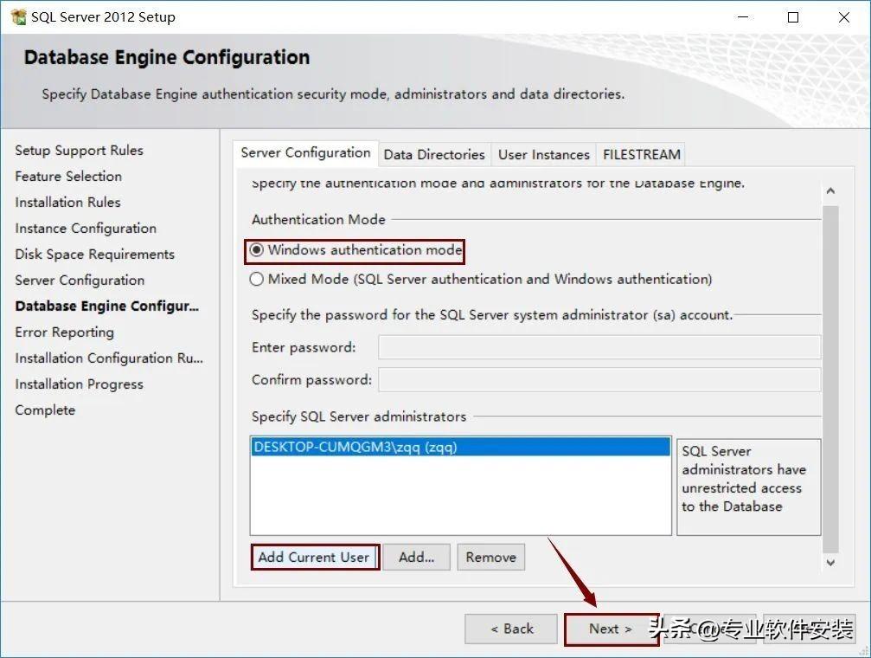Go to the FILESTREAM tab
The height and width of the screenshot is (658, 871).
pos(641,154)
